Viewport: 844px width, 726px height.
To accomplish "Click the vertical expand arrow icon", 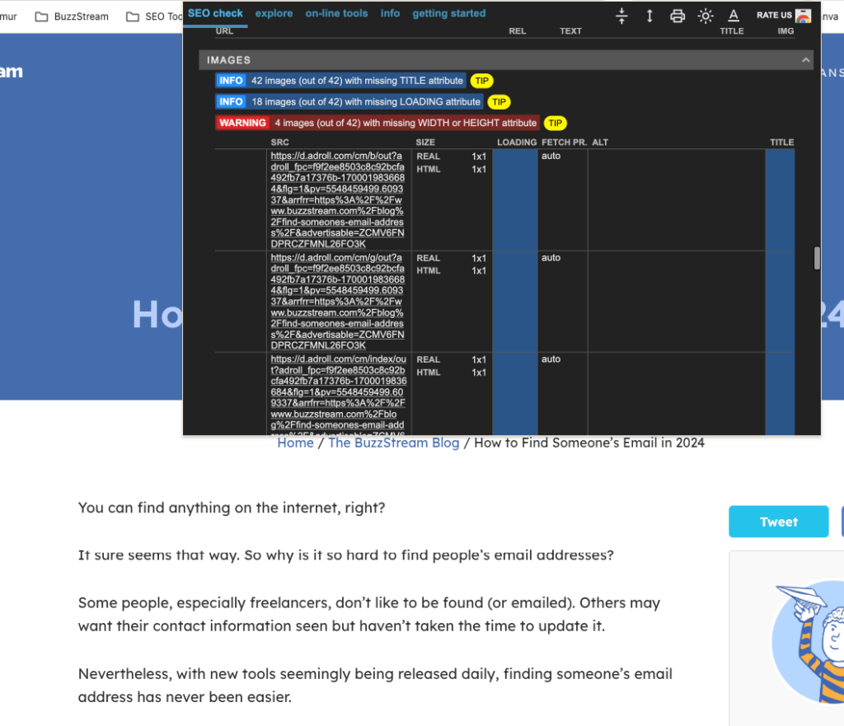I will tap(649, 15).
